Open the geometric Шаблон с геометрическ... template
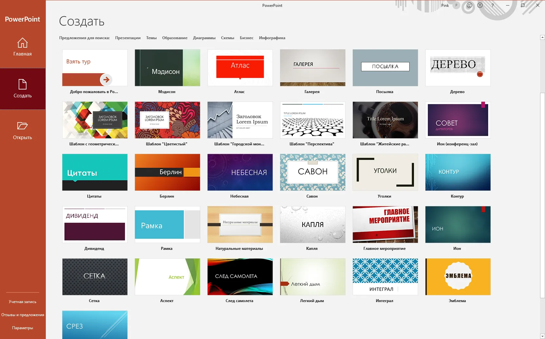 tap(95, 120)
